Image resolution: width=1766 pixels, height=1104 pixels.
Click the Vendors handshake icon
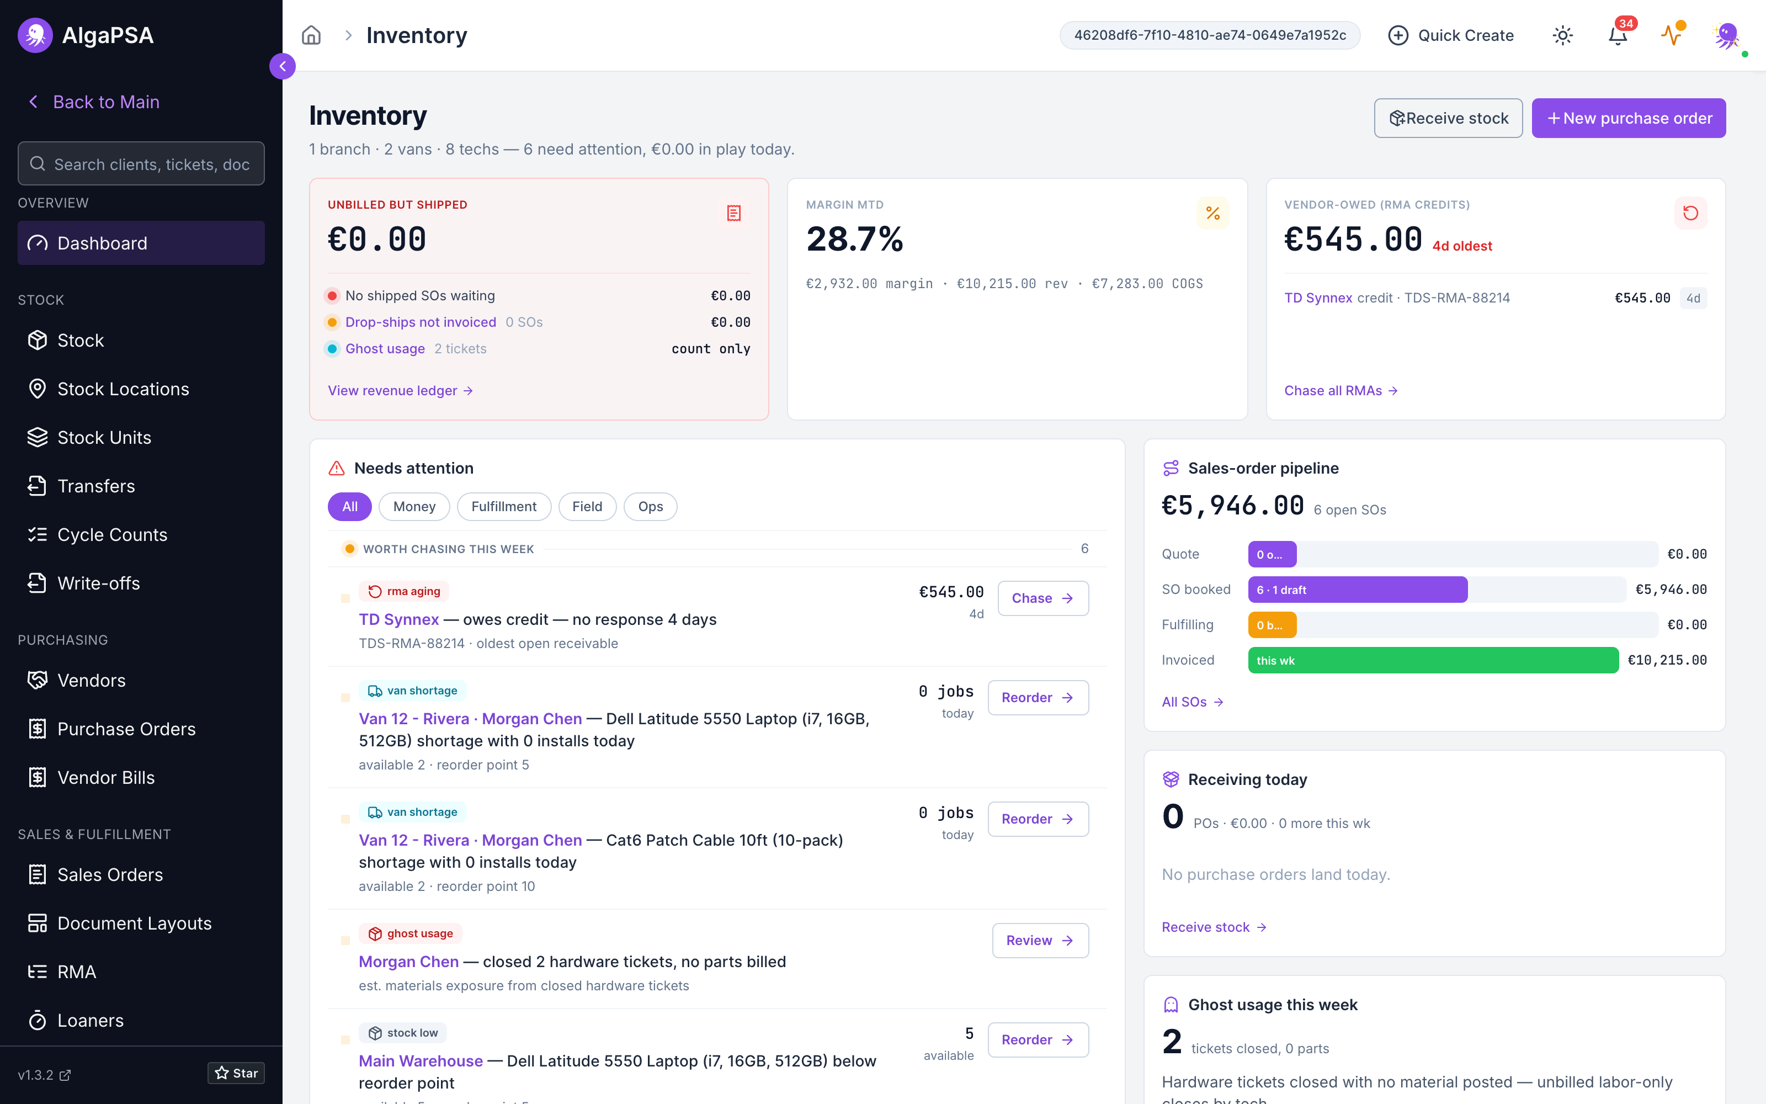[x=37, y=680]
